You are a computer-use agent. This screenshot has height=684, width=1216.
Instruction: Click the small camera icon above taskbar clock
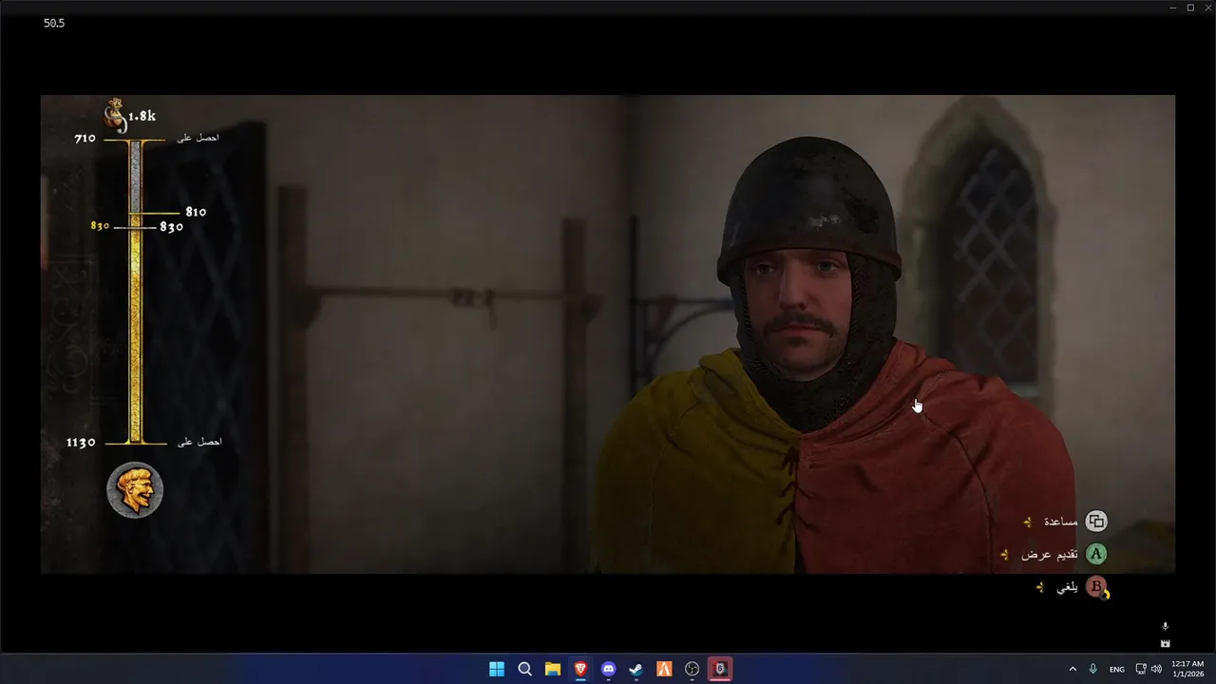click(x=1166, y=643)
